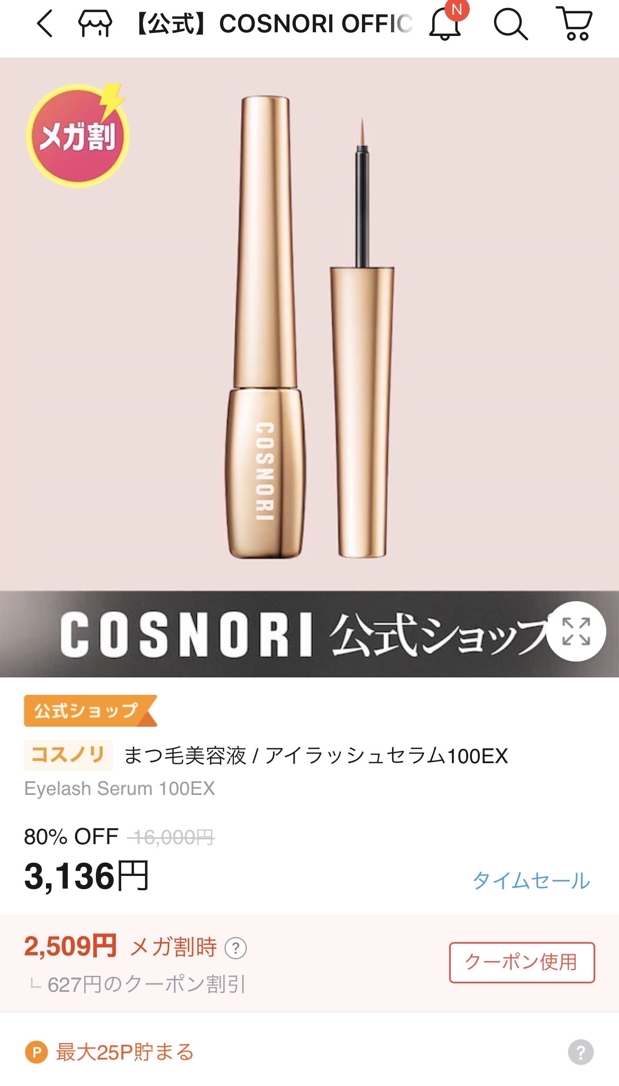The image size is (619, 1086).
Task: Tap the コスノリ brand tag
Action: 68,755
